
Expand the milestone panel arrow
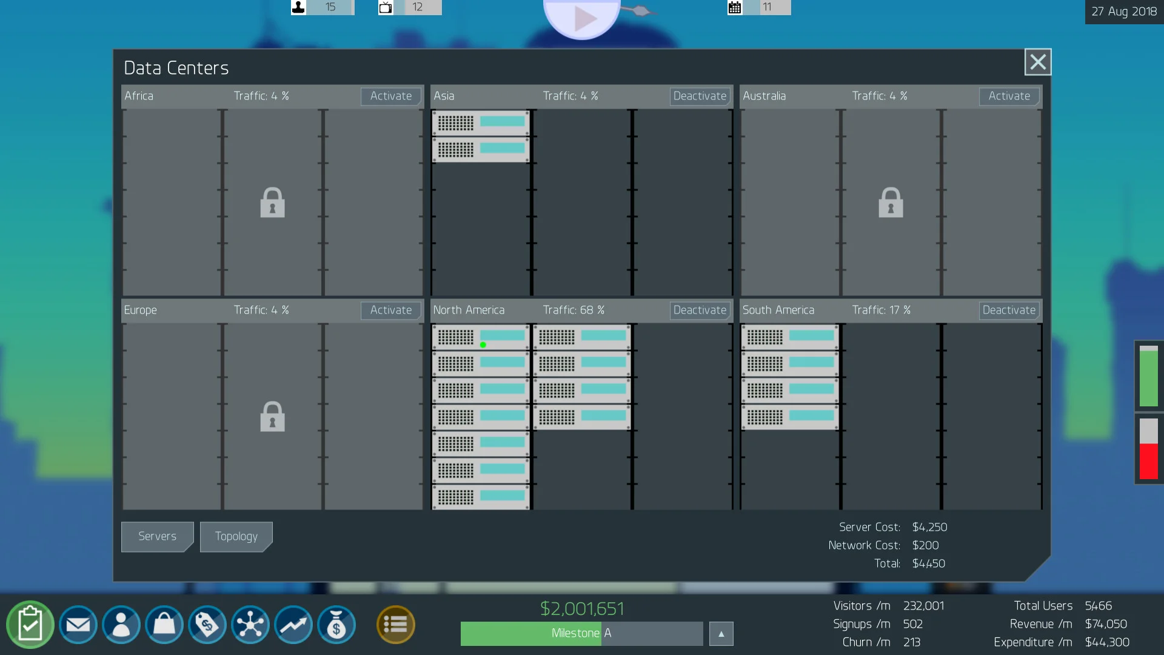point(721,634)
